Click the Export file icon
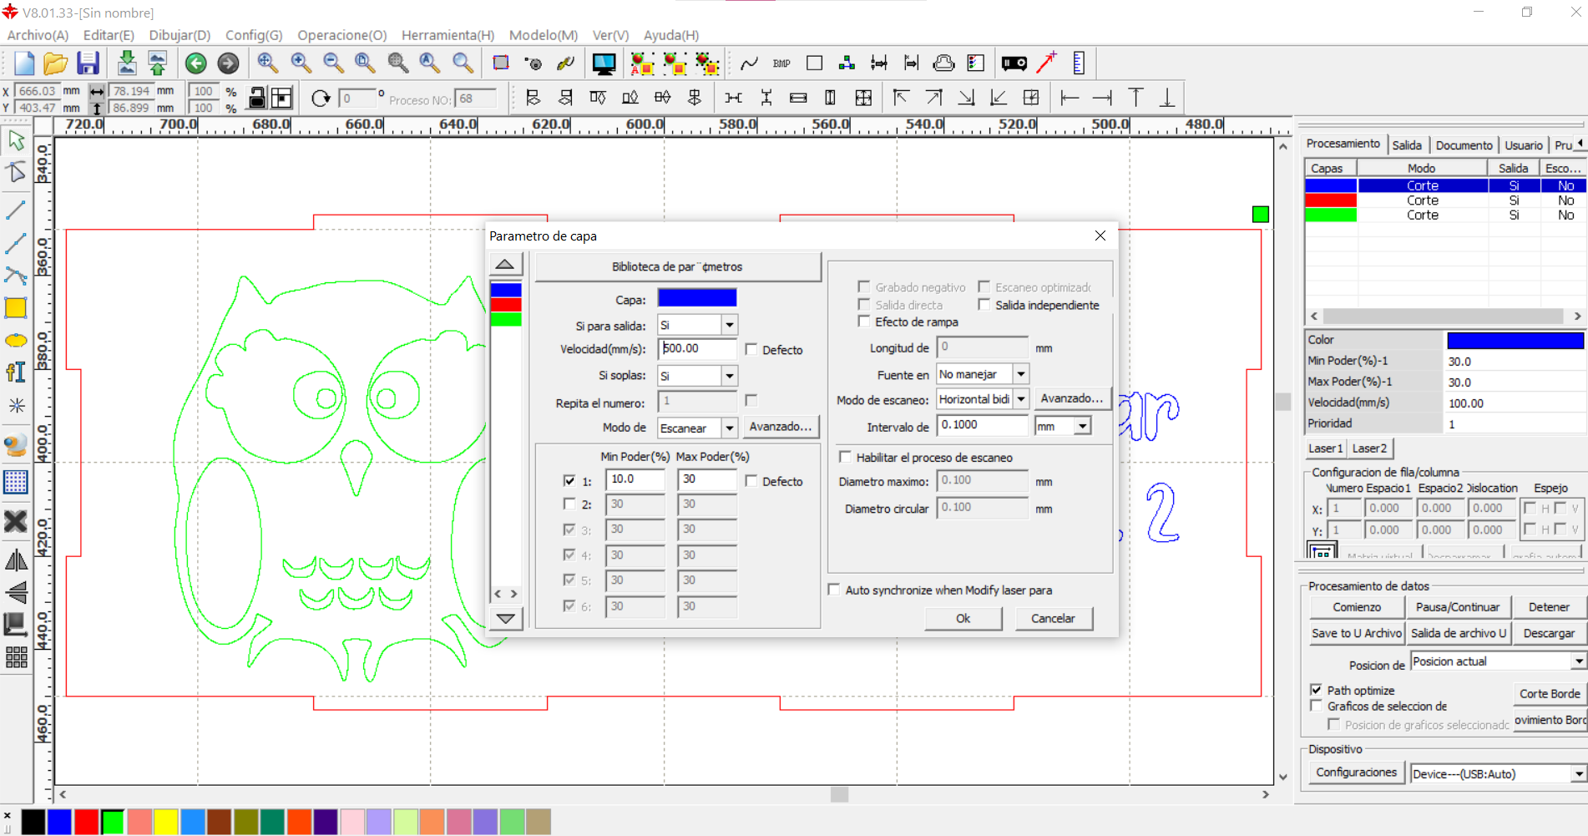 pos(157,63)
